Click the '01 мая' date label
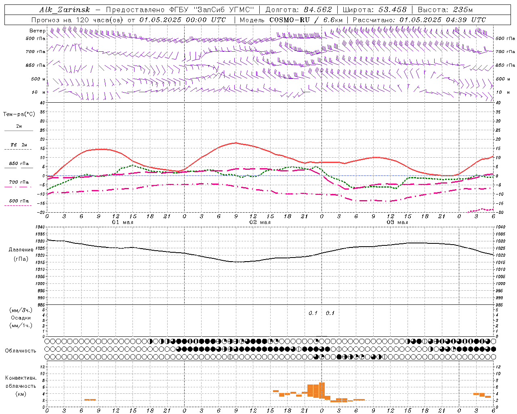Image resolution: width=517 pixels, height=414 pixels. point(123,222)
